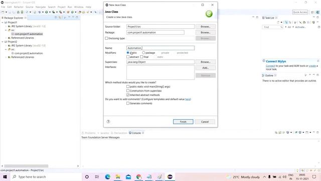Open Microsoft Edge from taskbar
321x181 pixels.
pos(108,176)
